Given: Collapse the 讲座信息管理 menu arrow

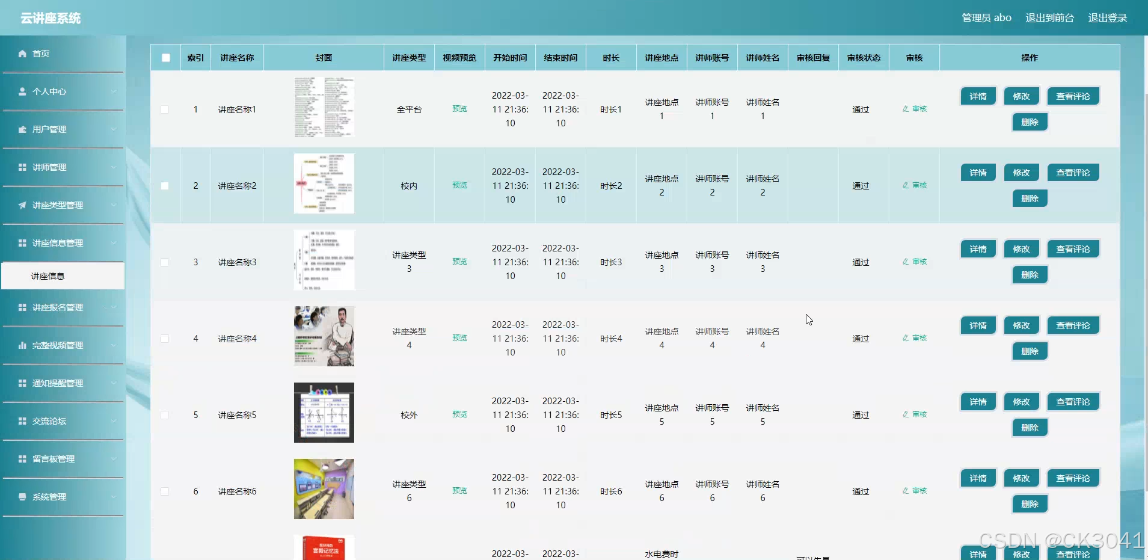Looking at the screenshot, I should coord(114,243).
